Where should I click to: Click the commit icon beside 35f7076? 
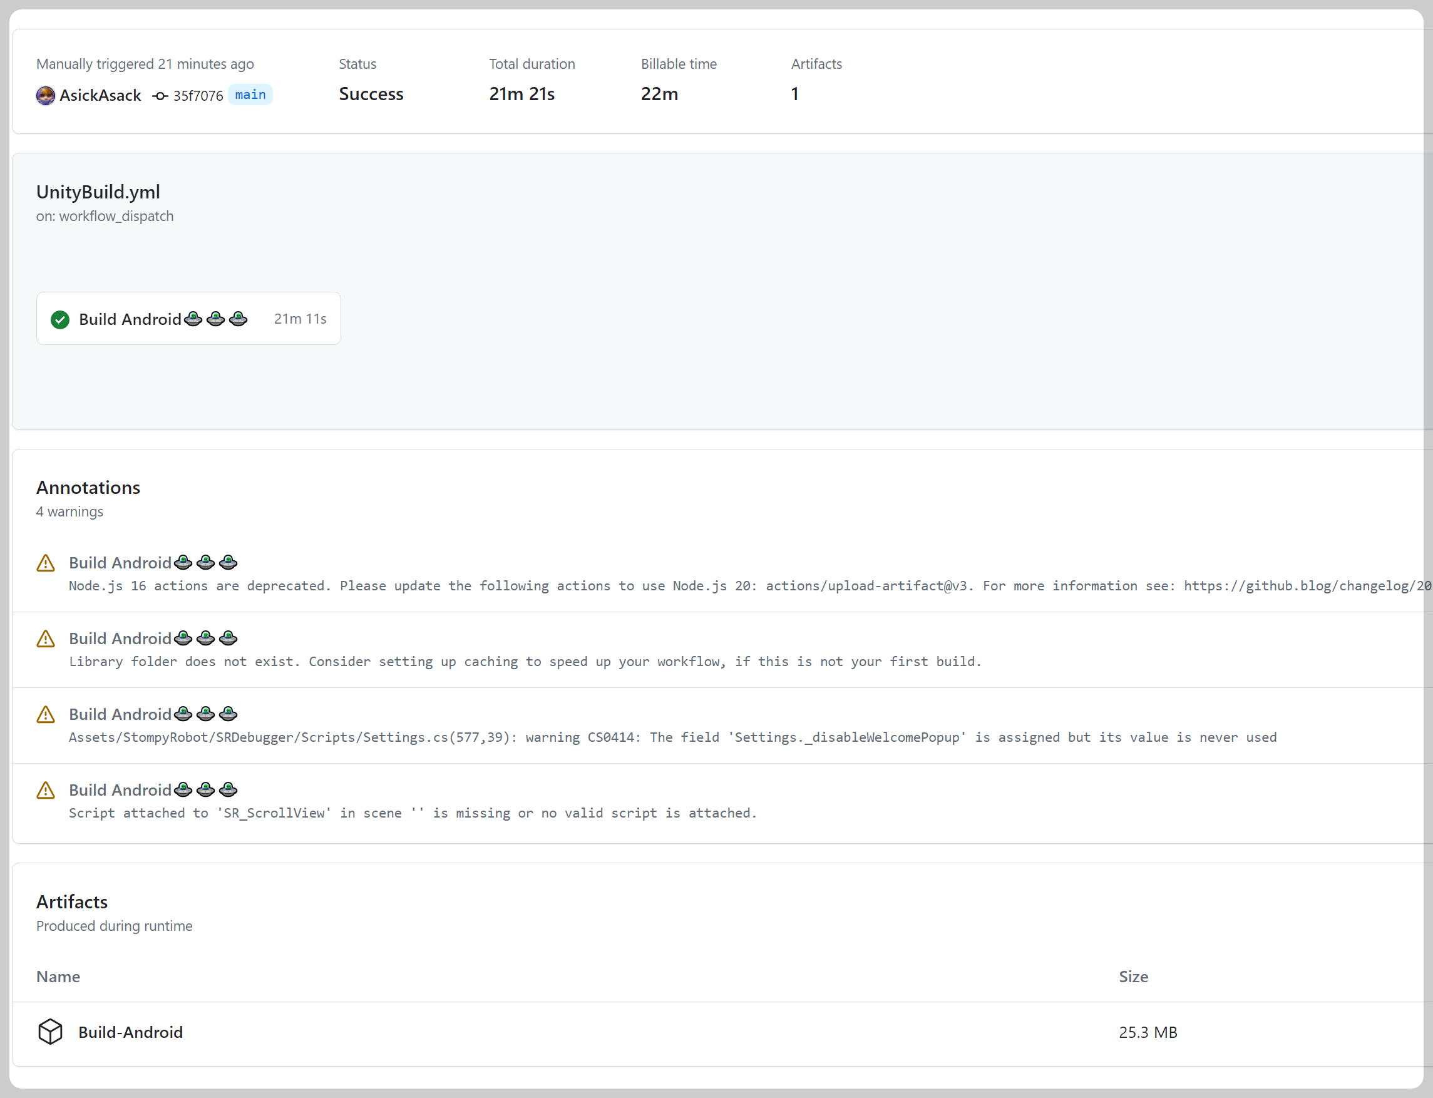(160, 96)
